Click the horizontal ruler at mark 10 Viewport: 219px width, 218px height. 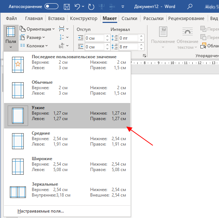tap(172, 63)
